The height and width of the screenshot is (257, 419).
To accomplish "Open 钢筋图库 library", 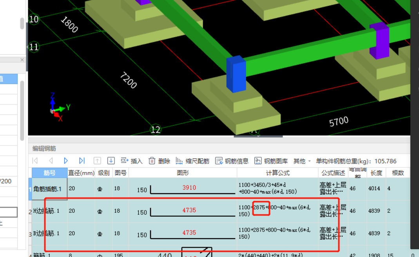I will (x=271, y=161).
